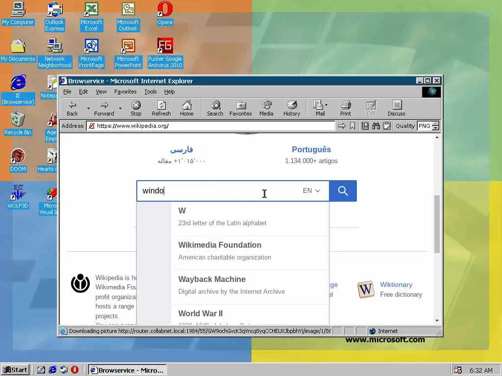
Task: Open Microsoft PowerPoint desktop icon
Action: 128,53
